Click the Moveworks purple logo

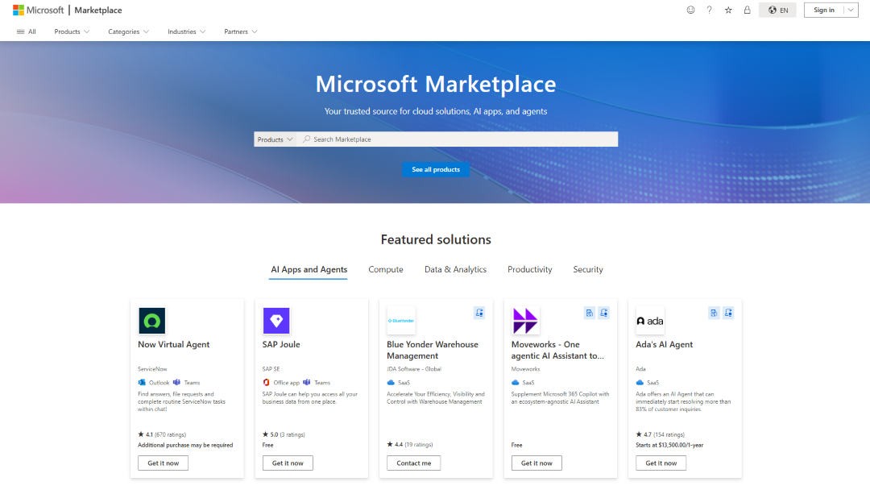525,320
